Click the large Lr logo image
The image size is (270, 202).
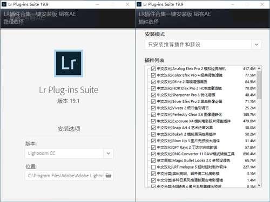click(x=69, y=64)
